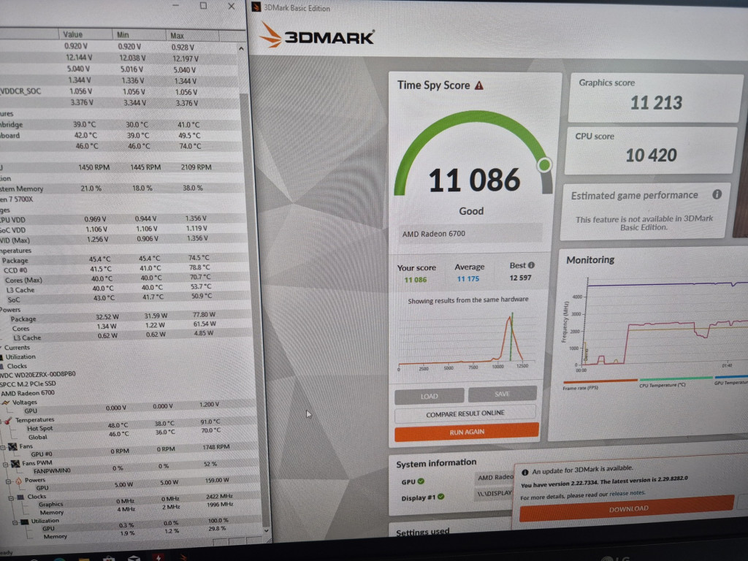
Task: Click the green check beside Display #1
Action: click(x=440, y=497)
